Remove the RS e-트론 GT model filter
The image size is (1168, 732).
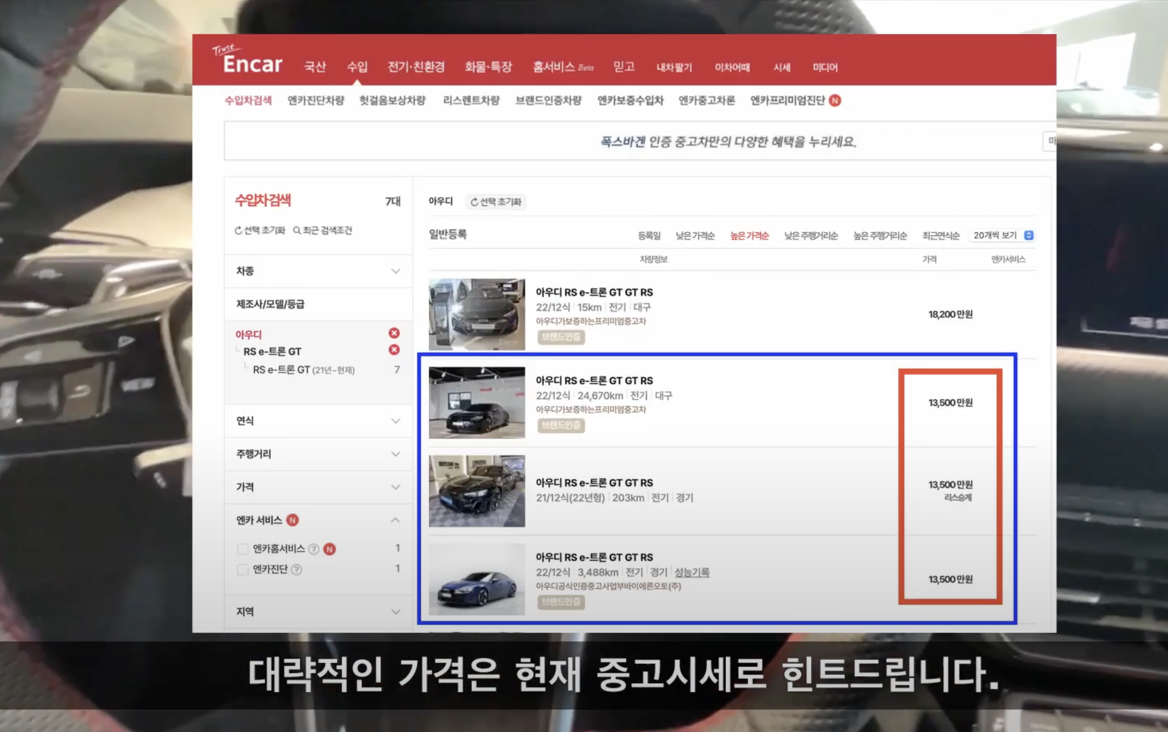(x=394, y=350)
